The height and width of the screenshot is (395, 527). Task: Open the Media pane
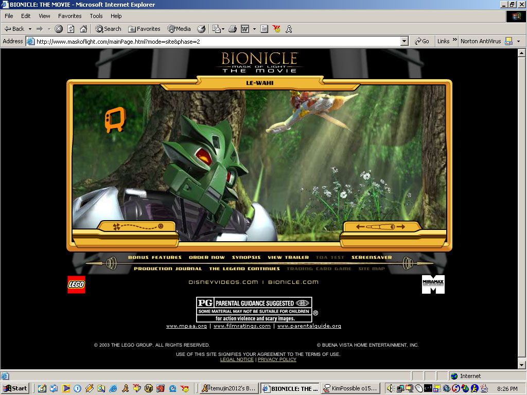point(179,29)
